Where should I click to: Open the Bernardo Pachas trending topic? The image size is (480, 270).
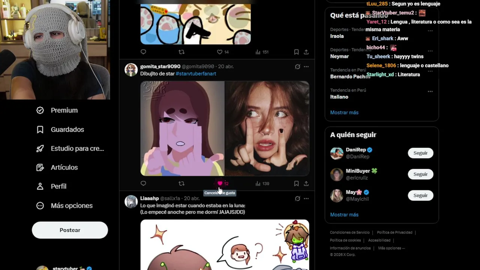coord(350,76)
